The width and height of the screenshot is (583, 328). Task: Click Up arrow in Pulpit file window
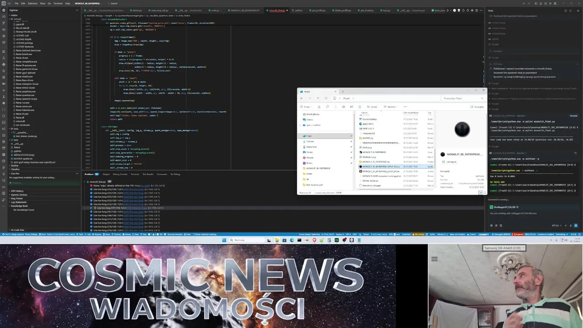(318, 98)
